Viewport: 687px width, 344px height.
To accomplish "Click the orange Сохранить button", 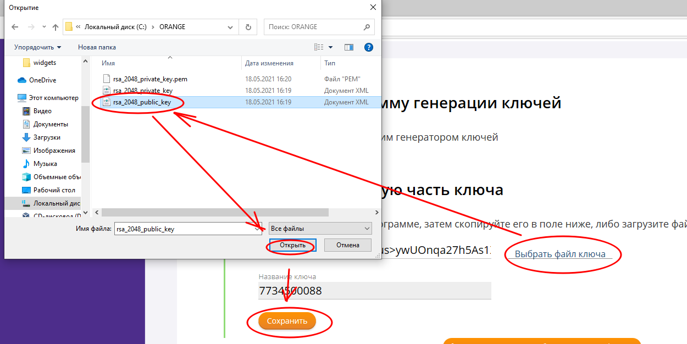I will pos(287,321).
